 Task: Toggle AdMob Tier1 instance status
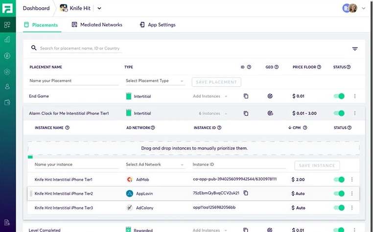click(x=339, y=180)
